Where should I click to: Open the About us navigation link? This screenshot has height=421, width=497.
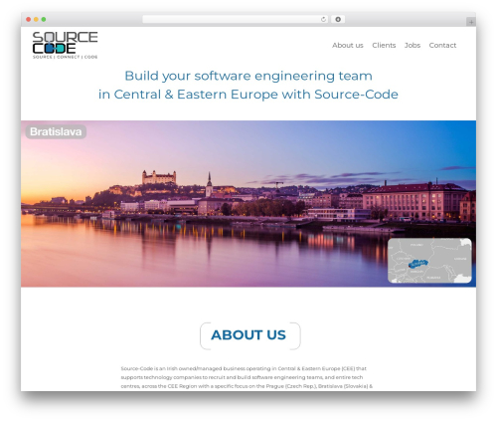click(348, 45)
